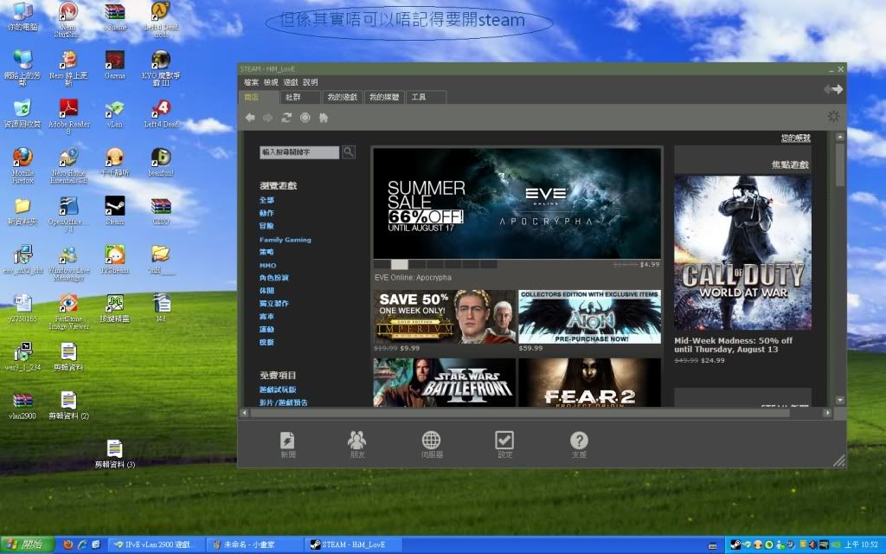Viewport: 886px width, 554px height.
Task: Browse the 角色扮演 (RPG) category
Action: 274,278
